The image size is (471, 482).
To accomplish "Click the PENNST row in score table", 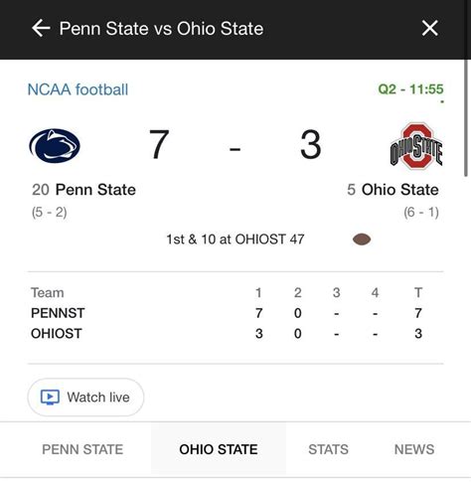I will 227,313.
